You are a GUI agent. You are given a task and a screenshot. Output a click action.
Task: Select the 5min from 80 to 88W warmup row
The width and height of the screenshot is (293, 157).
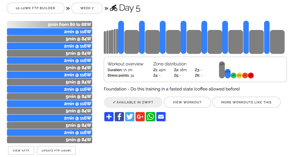tap(49, 24)
